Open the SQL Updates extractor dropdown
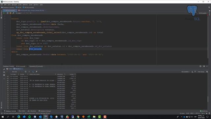This screenshot has height=119, width=211. 186,72
